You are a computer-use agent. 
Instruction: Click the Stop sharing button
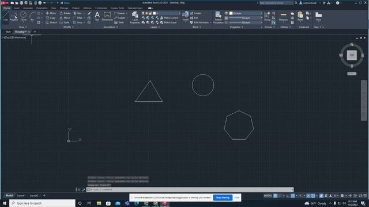click(x=223, y=198)
